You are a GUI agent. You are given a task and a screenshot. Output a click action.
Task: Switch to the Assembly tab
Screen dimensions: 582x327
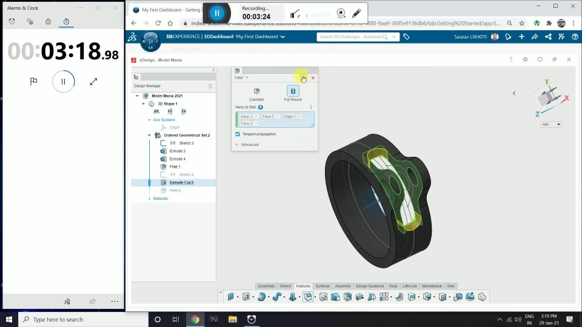click(343, 286)
